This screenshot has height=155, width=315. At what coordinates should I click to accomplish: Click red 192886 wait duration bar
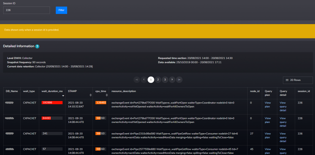click(x=52, y=103)
